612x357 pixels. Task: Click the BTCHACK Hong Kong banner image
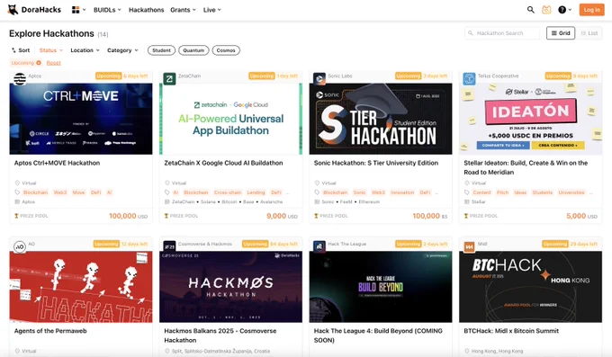click(530, 287)
